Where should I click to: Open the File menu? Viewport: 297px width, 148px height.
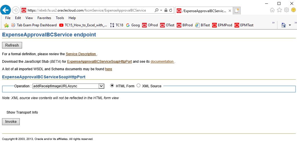[8, 18]
